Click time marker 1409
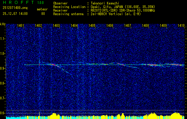This screenshot has height=119, width=187. [x=163, y=25]
